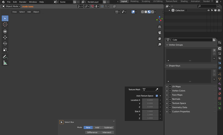This screenshot has width=223, height=135.
Task: Click the Size X value field
Action: pyautogui.click(x=150, y=111)
